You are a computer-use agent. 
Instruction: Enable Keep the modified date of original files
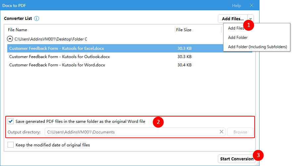click(11, 145)
